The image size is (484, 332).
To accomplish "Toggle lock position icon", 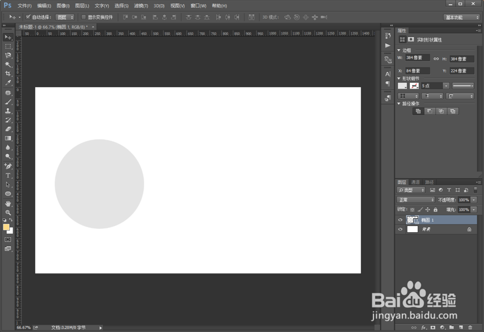I will click(427, 210).
